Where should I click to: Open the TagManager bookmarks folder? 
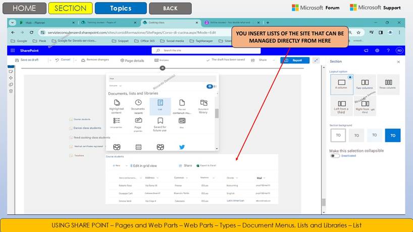click(x=201, y=41)
